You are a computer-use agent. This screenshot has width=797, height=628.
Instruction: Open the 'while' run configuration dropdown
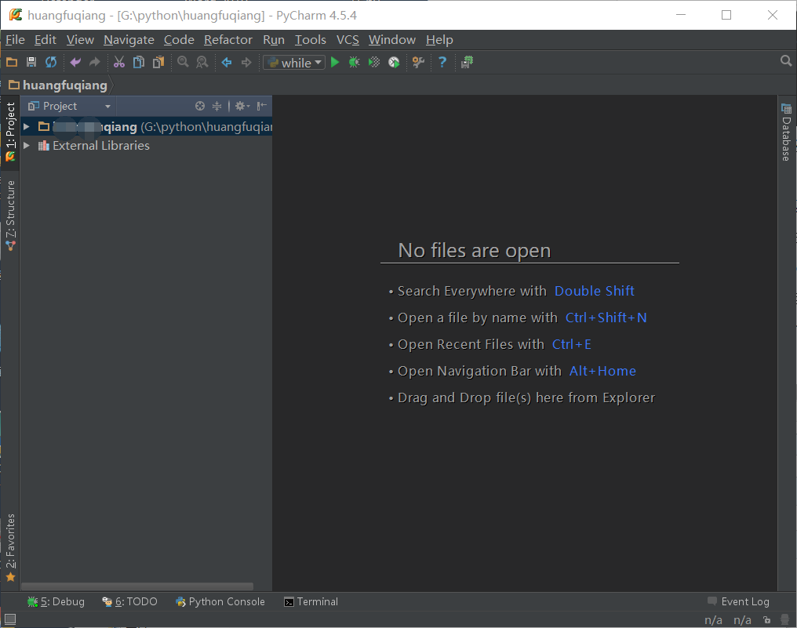294,63
